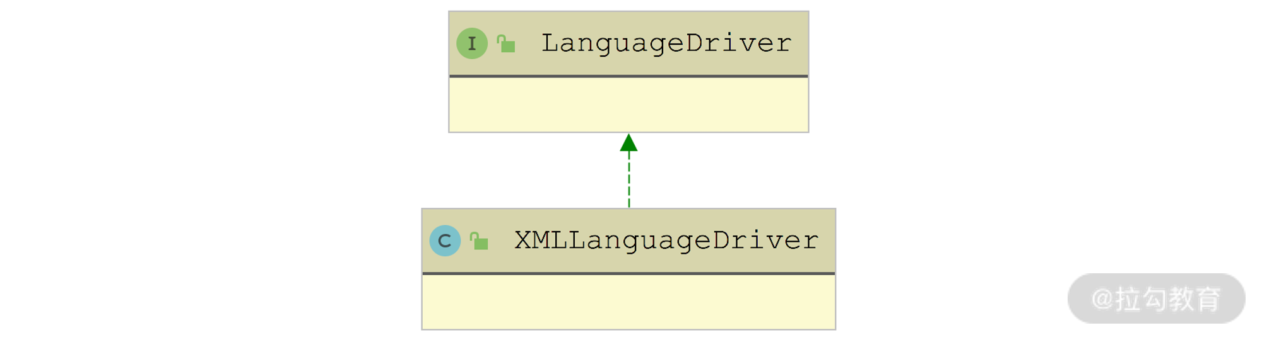
Task: Click the word 'Driver' in LanguageDriver label
Action: click(x=738, y=43)
